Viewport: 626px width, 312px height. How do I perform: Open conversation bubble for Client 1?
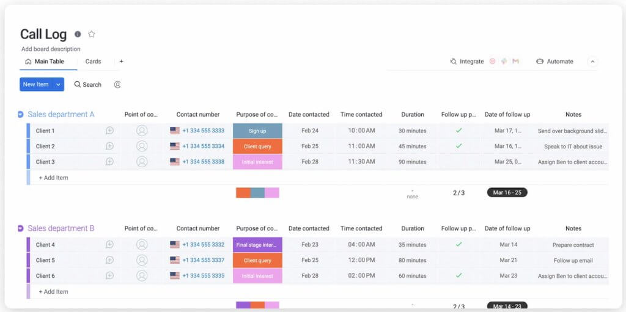coord(109,131)
